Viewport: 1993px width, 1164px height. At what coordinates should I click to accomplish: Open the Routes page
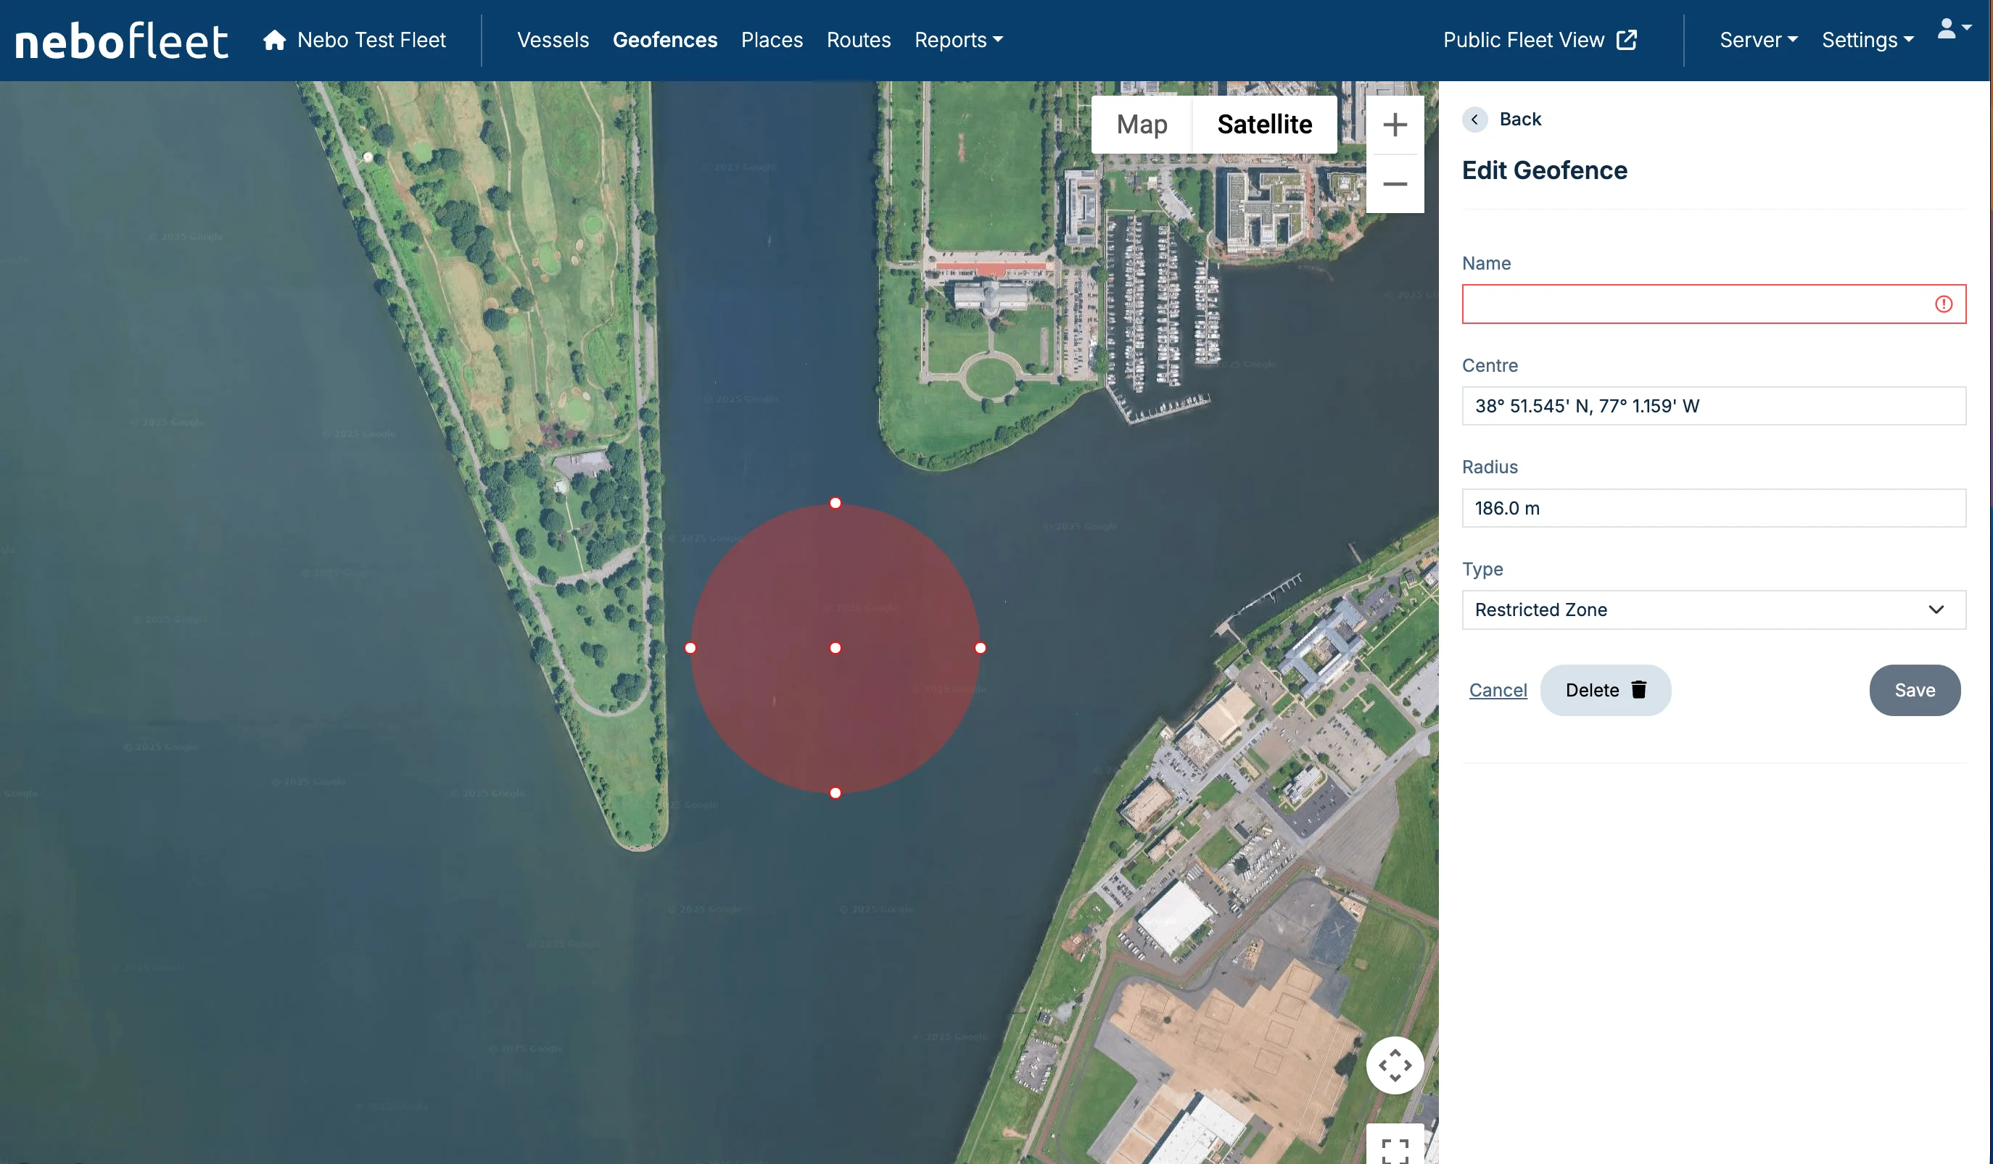tap(858, 41)
